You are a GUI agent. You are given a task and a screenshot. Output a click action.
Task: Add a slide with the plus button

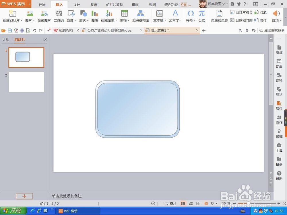(24, 196)
